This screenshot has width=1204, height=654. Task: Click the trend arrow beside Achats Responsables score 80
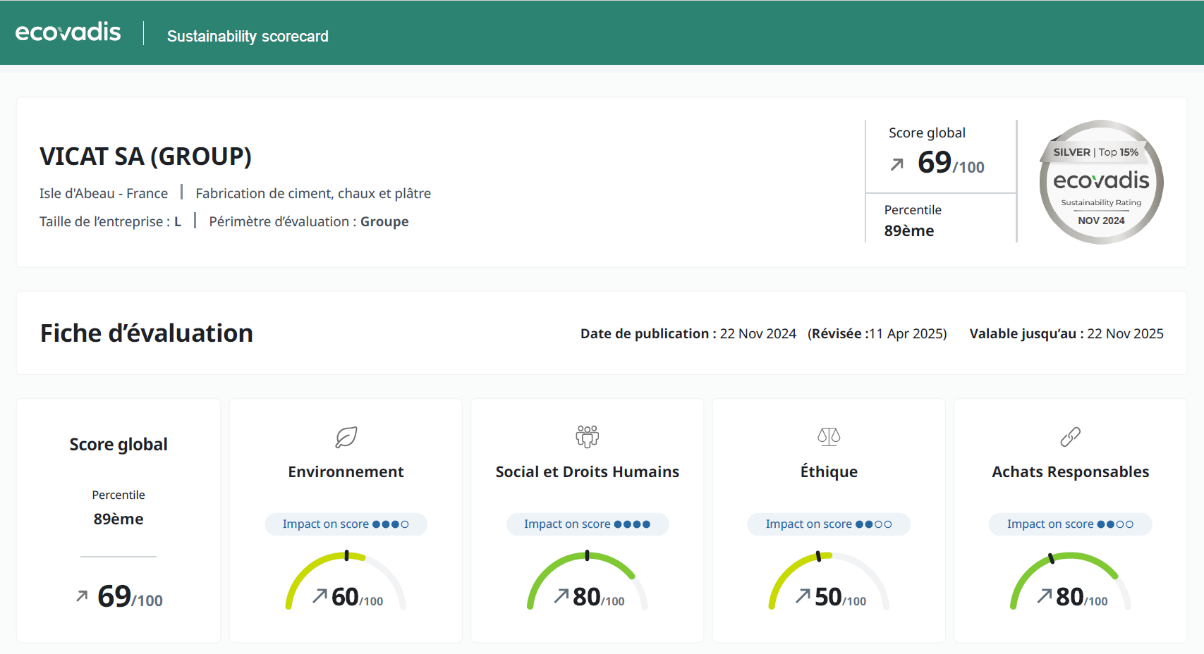(1044, 596)
